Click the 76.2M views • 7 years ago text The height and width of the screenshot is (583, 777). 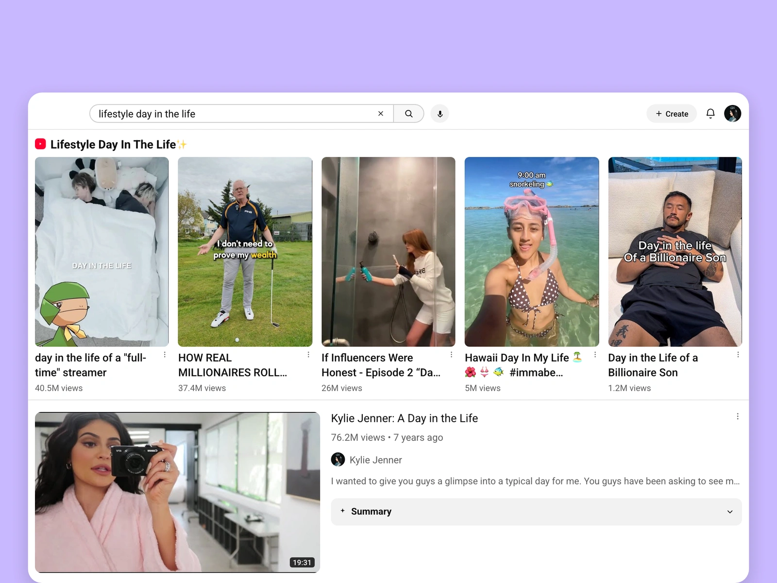(387, 437)
